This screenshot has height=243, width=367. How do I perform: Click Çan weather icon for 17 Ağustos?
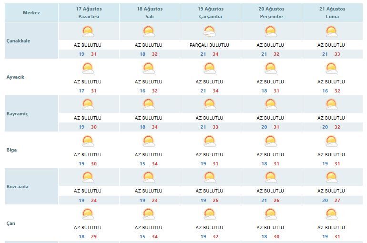[x=88, y=214]
